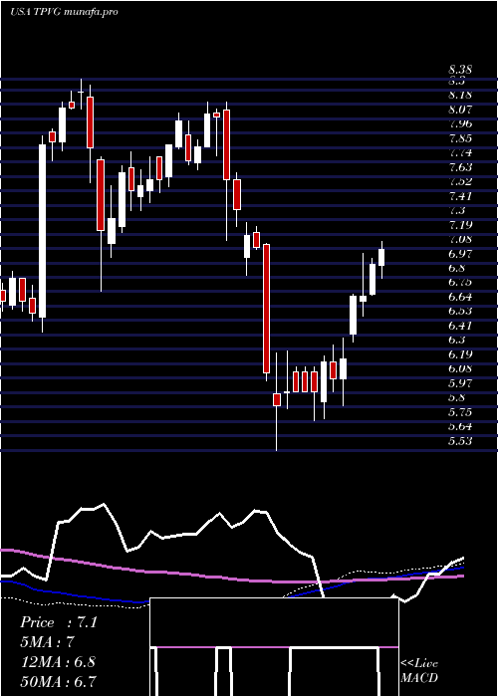Click the '5MA : 7' readout
Image resolution: width=498 pixels, height=697 pixels.
pos(47,642)
